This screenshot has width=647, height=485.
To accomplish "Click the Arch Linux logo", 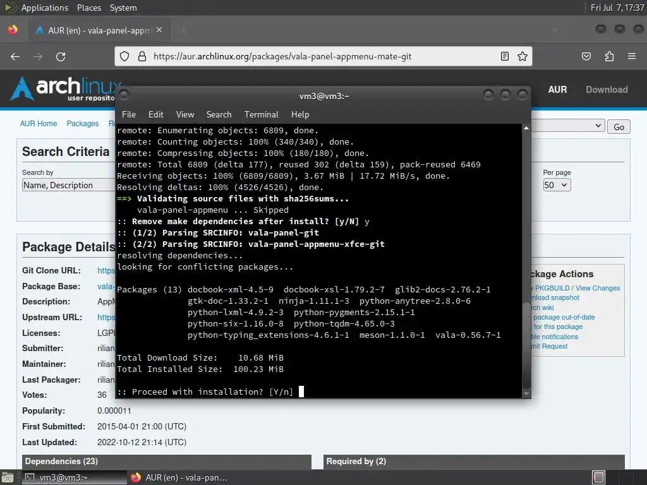I will coord(66,88).
